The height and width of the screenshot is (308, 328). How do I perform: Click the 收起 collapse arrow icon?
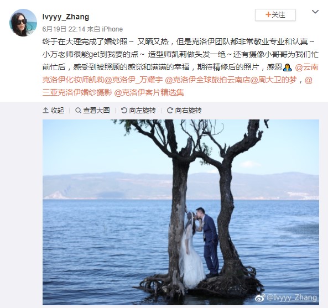[45, 110]
